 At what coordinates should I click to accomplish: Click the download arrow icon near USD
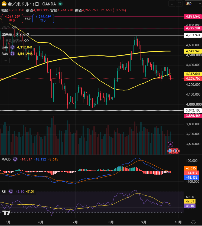(172, 4)
